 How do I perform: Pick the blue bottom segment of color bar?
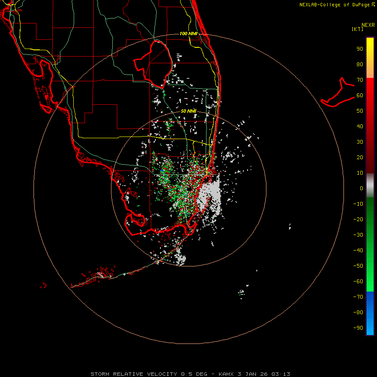coord(370,313)
